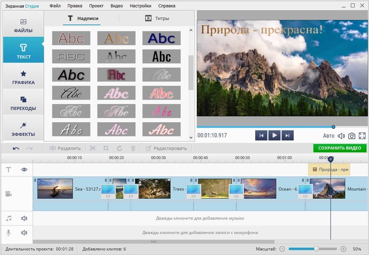Click the Редактировать button
The image size is (369, 255).
tap(166, 148)
